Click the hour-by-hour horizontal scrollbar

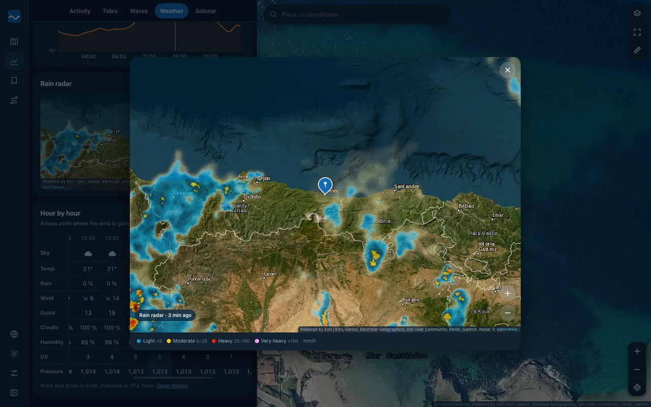(x=173, y=377)
